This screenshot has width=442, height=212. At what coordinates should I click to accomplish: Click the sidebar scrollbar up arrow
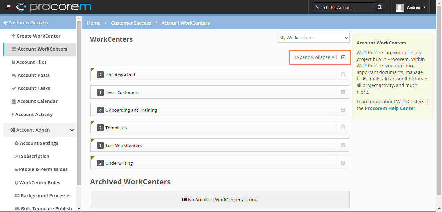tap(79, 18)
